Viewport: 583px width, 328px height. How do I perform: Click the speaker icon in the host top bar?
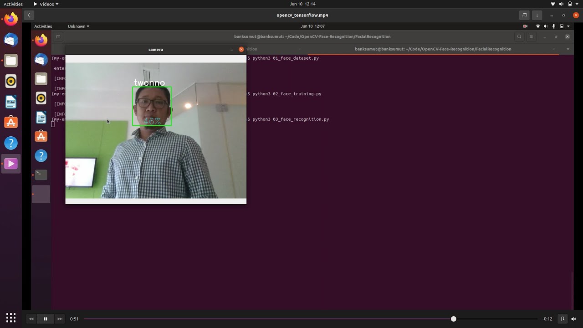(x=562, y=4)
